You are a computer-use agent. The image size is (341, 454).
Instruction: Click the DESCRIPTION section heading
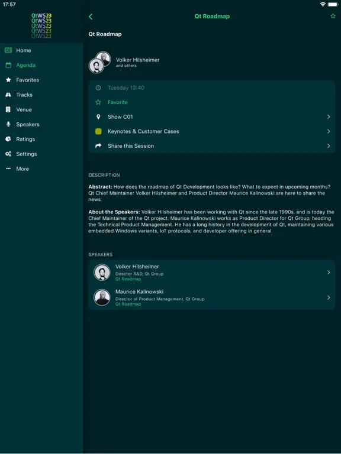tap(104, 175)
